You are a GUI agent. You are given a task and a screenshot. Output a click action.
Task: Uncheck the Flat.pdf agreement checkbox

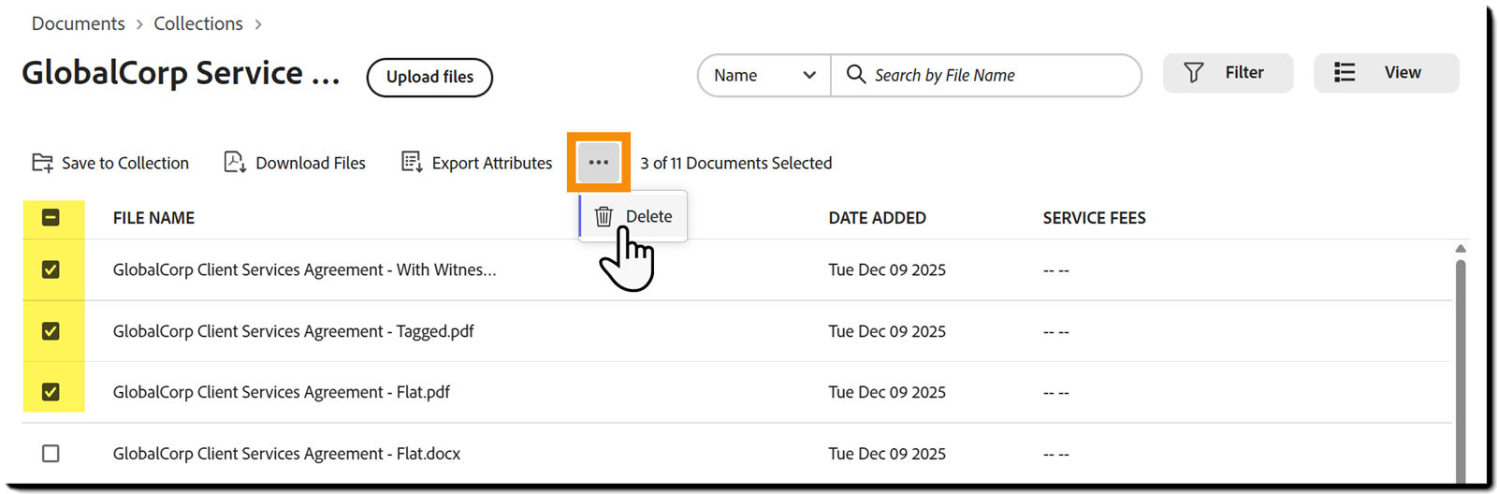click(51, 392)
